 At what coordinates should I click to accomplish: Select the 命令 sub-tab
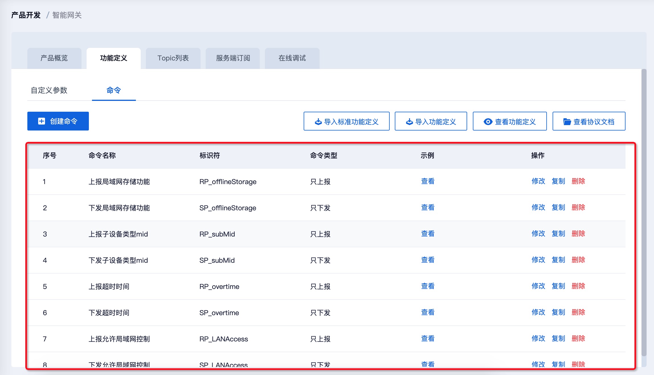[114, 90]
